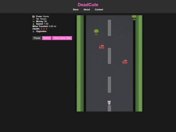Click the first health heart
The width and height of the screenshot is (176, 132).
(x=41, y=29)
